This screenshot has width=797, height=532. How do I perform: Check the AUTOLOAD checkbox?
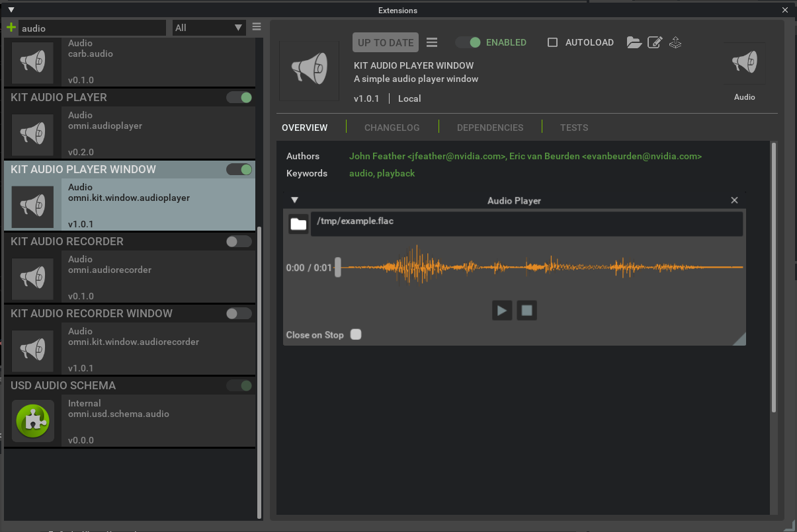(552, 42)
